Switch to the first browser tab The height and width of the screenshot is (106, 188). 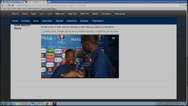pyautogui.click(x=13, y=2)
